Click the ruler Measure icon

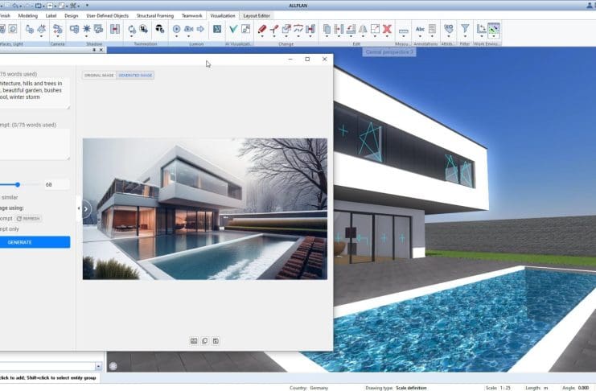[403, 30]
